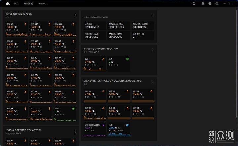Viewport: 238px width, 146px height.
Task: Click thermometer icon on 核心 #12 tile
Action: click(x=25, y=75)
